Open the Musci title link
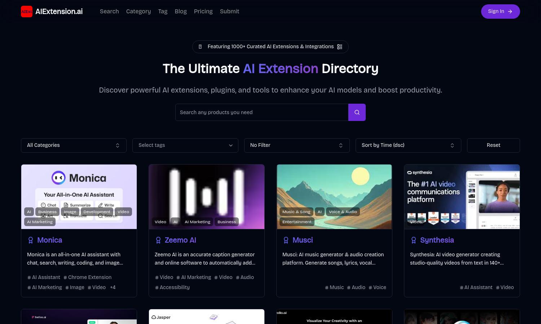 [303, 240]
